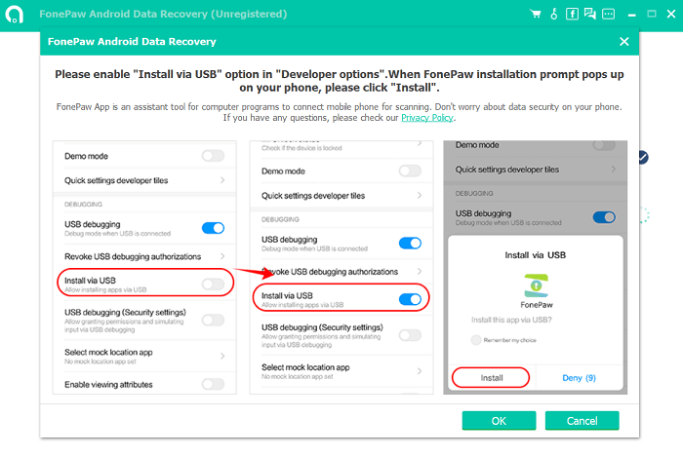
Task: Toggle Install via USB in left panel
Action: point(213,285)
